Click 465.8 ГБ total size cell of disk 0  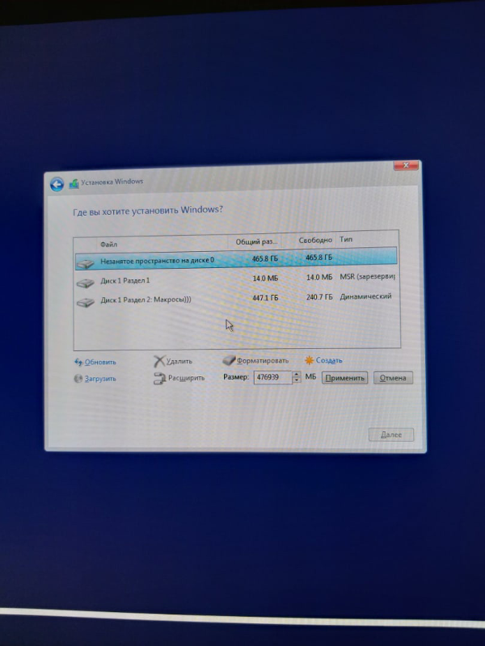265,258
